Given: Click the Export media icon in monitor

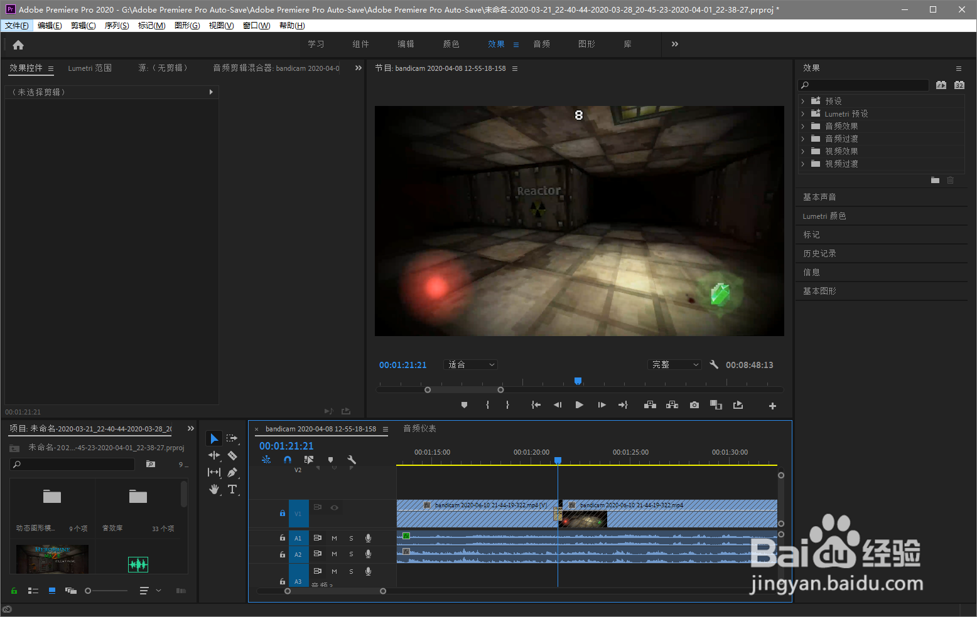Looking at the screenshot, I should coord(738,405).
